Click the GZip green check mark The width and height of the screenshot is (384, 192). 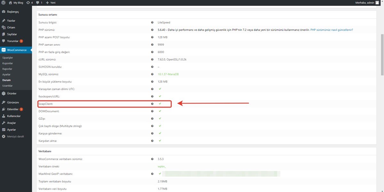[160, 118]
